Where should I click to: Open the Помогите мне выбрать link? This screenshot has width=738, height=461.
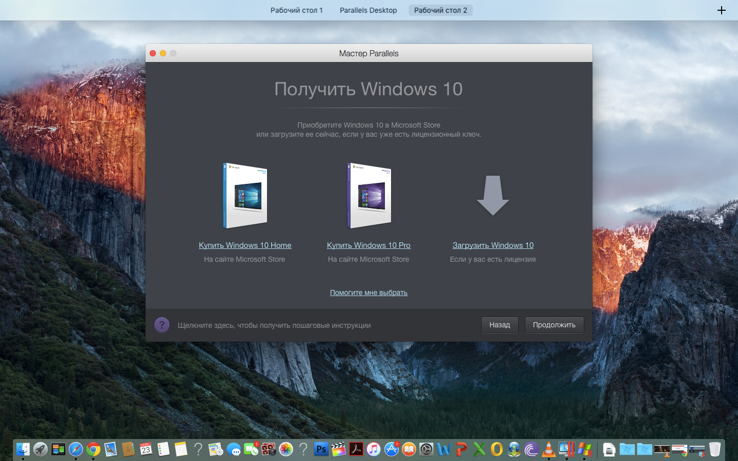tap(368, 292)
